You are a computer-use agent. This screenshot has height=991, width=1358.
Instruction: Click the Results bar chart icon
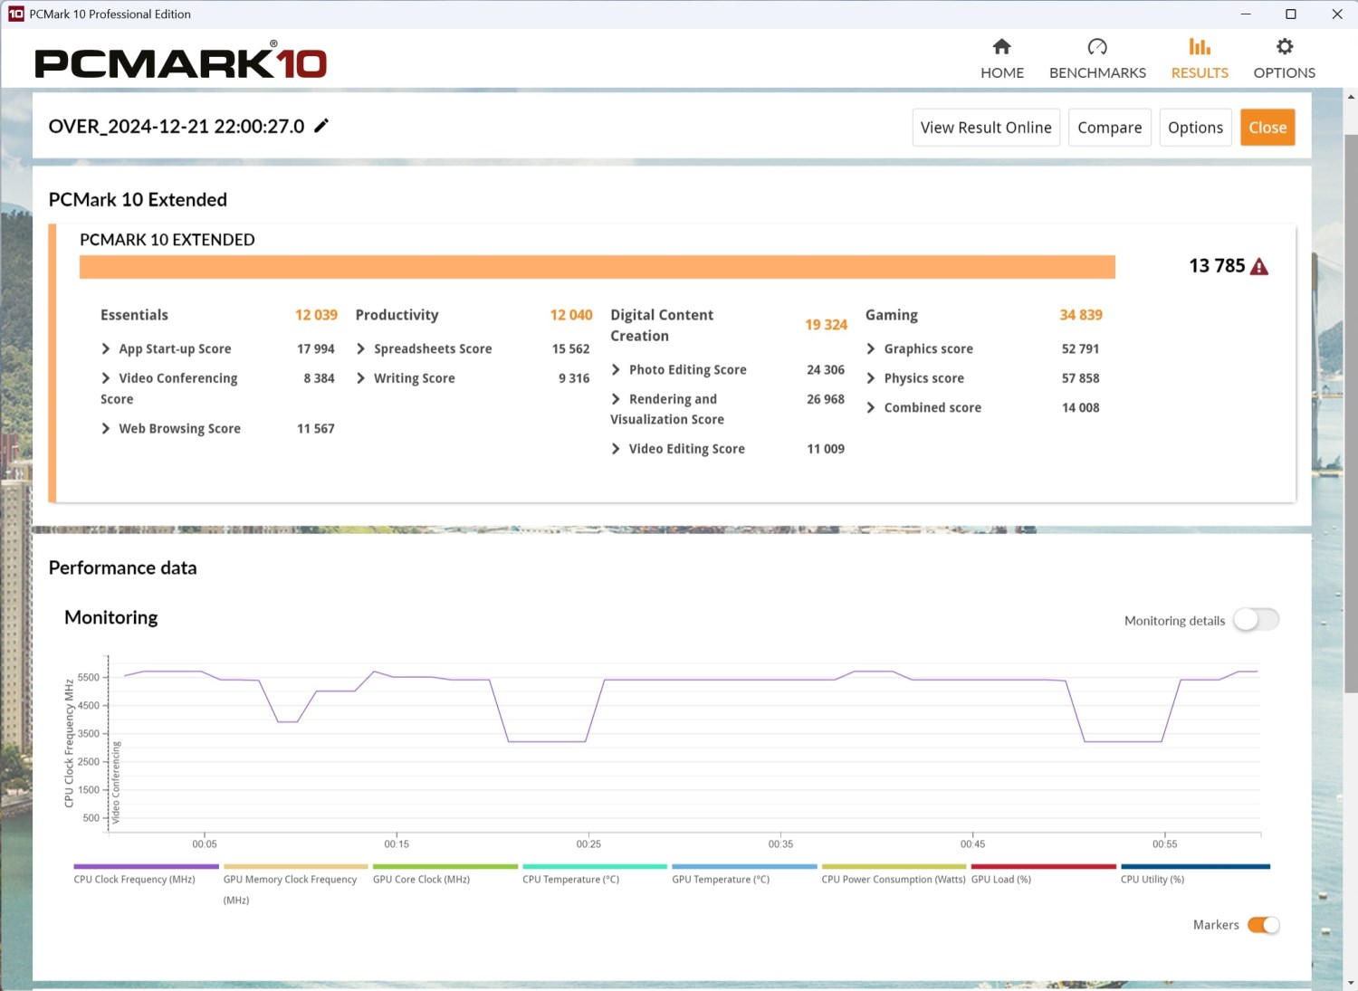[x=1200, y=47]
